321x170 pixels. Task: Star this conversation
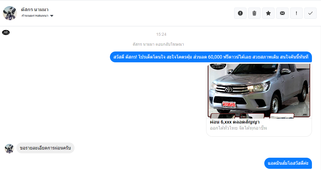(268, 13)
